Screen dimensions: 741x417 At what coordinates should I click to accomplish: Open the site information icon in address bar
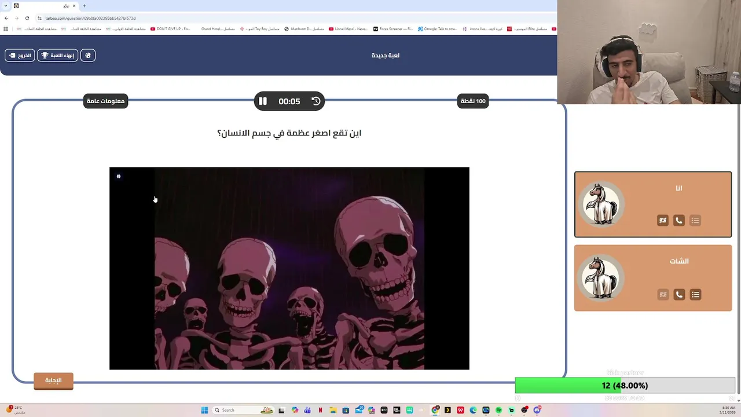point(39,18)
